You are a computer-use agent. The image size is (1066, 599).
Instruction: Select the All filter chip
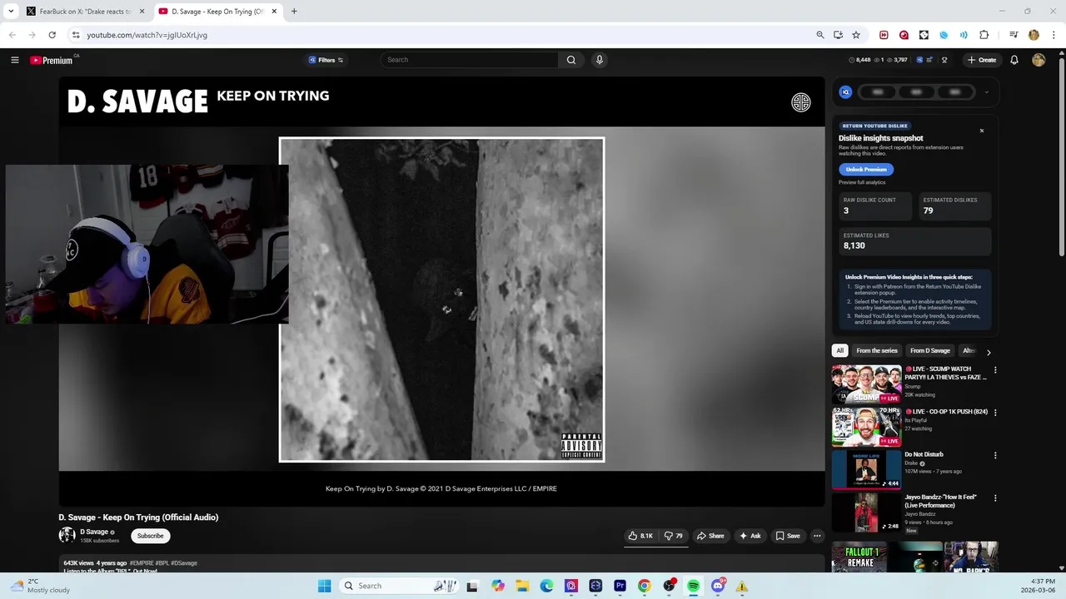click(839, 351)
